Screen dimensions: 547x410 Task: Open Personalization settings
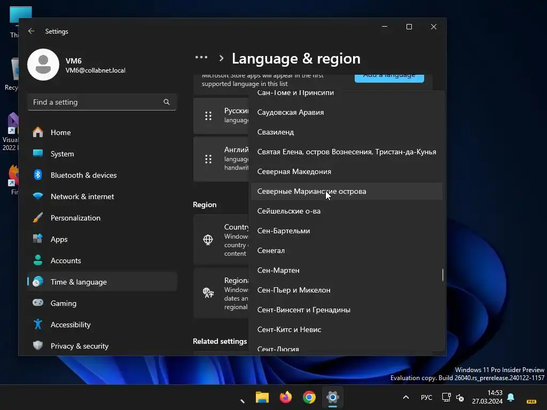click(102, 218)
